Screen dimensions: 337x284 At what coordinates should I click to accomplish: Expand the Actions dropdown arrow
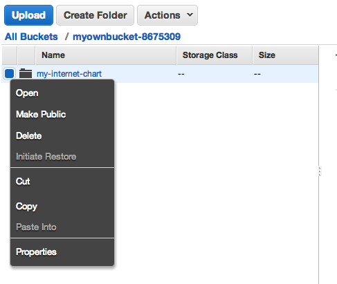coord(190,15)
